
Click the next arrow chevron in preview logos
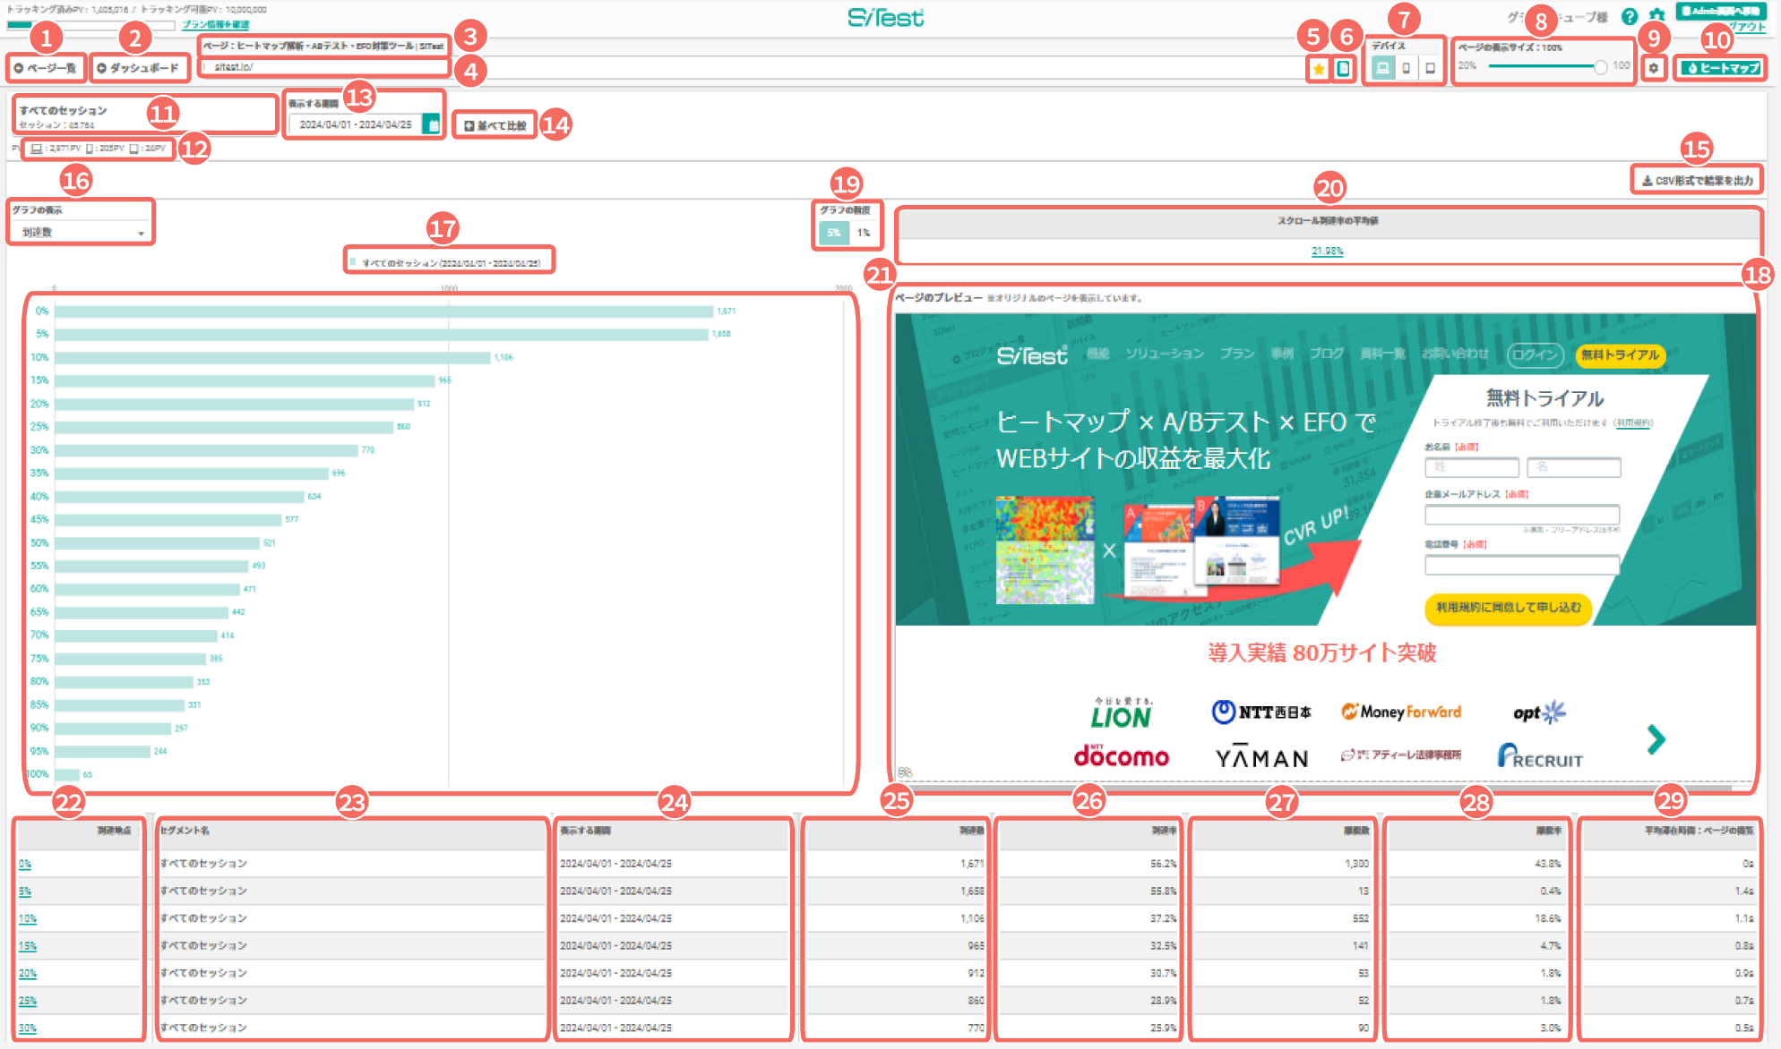click(x=1656, y=739)
